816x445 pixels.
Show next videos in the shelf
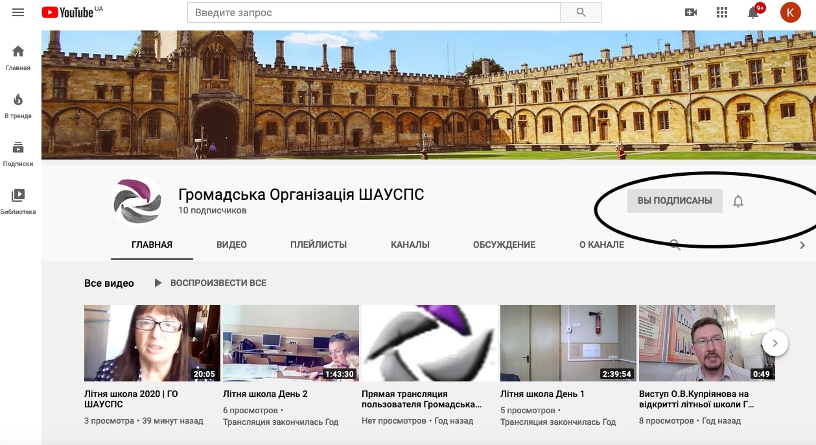775,343
